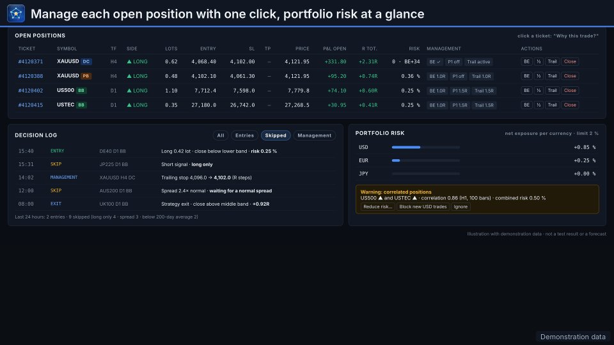This screenshot has height=345, width=614.
Task: Click the 'P&L OPEN' column header
Action: tap(335, 49)
